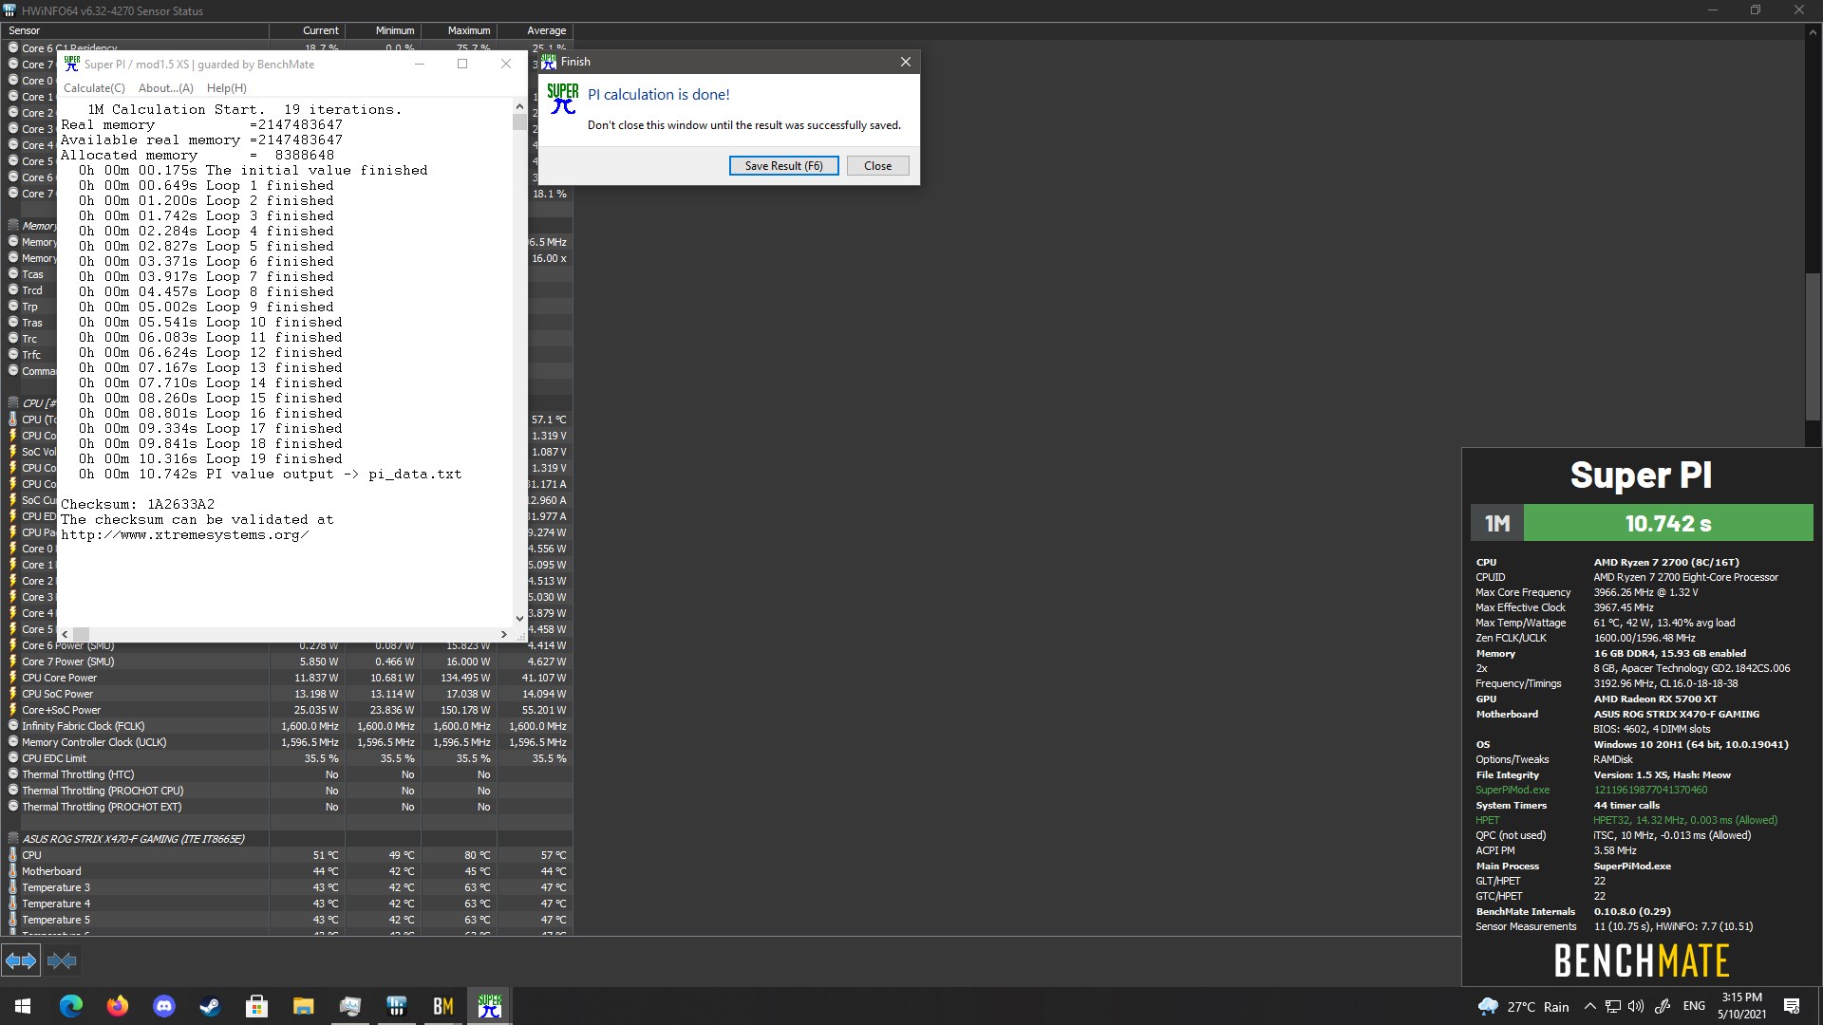Click the ENG language indicator

coord(1694,1006)
